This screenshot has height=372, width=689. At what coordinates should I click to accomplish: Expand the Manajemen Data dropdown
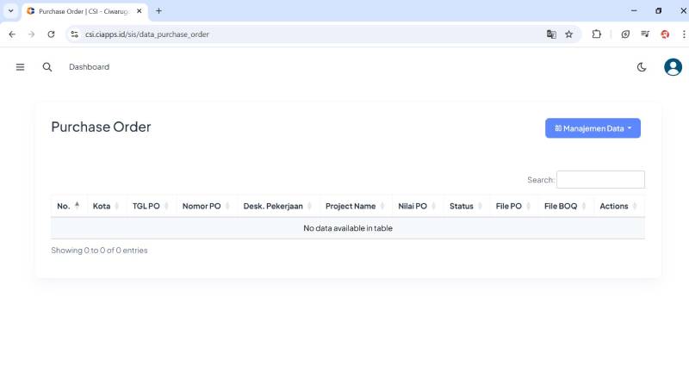pyautogui.click(x=593, y=128)
